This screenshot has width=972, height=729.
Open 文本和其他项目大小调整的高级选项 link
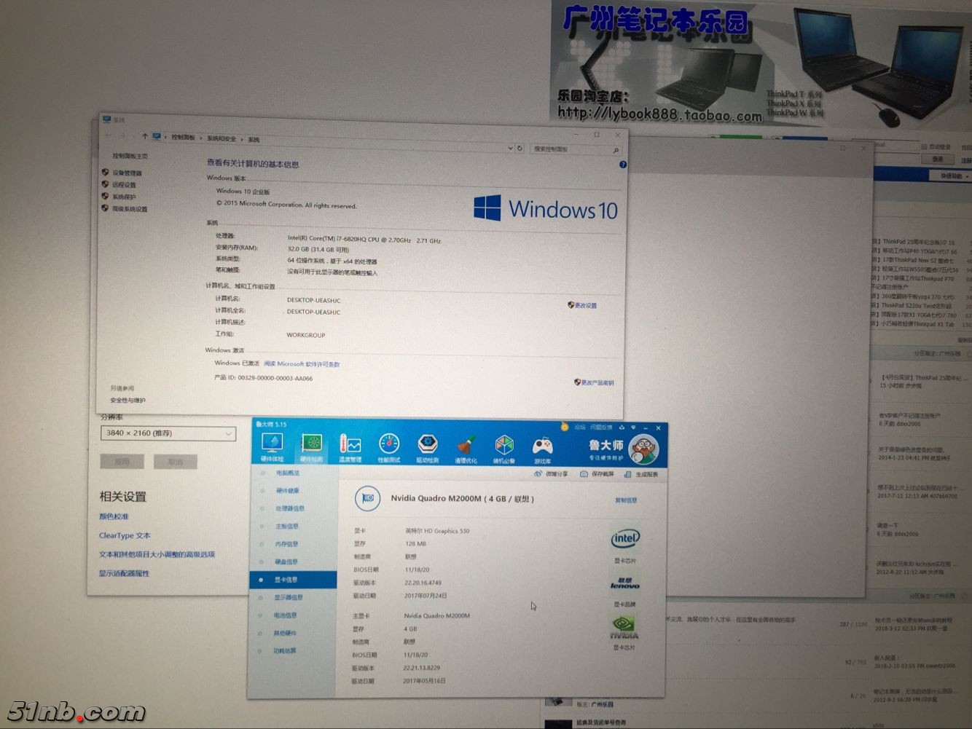[157, 554]
